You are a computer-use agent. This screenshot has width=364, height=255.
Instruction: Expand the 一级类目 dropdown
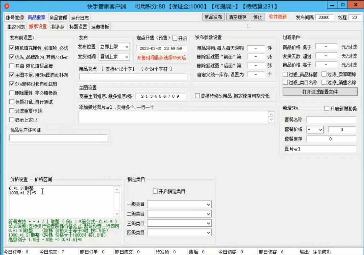tap(179, 204)
